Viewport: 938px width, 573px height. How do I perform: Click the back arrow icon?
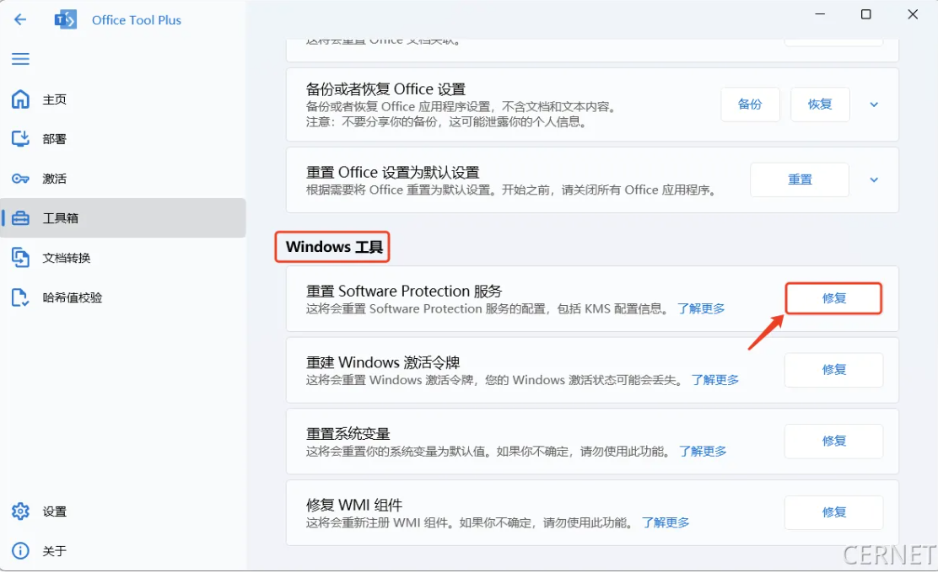tap(20, 19)
